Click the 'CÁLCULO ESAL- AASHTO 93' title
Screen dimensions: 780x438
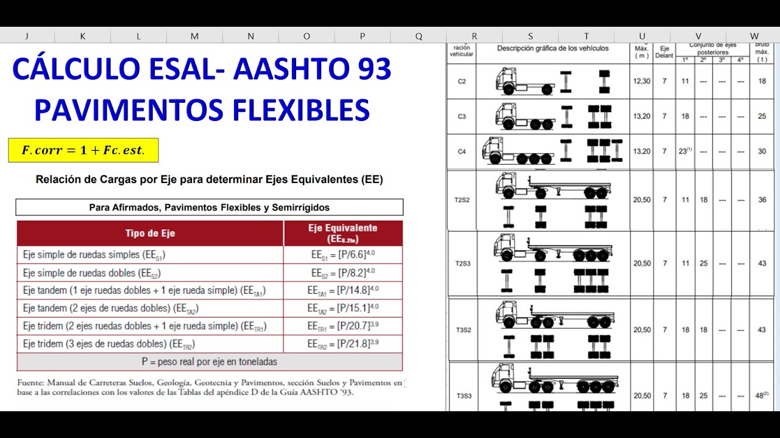(201, 69)
